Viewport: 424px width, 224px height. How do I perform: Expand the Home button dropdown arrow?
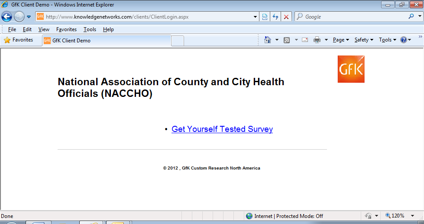coord(277,40)
